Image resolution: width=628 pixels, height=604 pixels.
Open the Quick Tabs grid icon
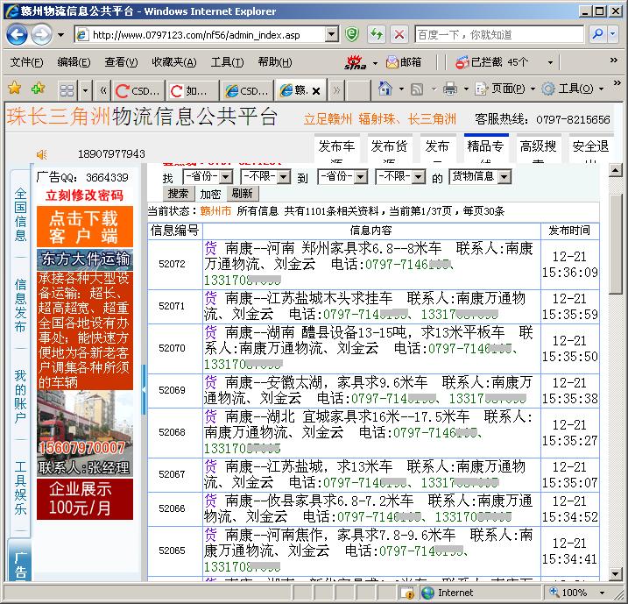[x=67, y=90]
